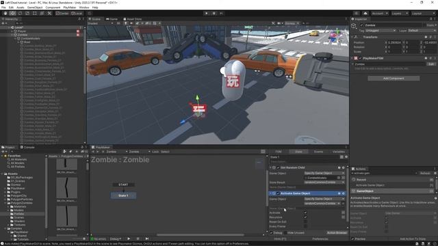
Task: Select the Move tool in Unity toolbar
Action: (x=12, y=13)
